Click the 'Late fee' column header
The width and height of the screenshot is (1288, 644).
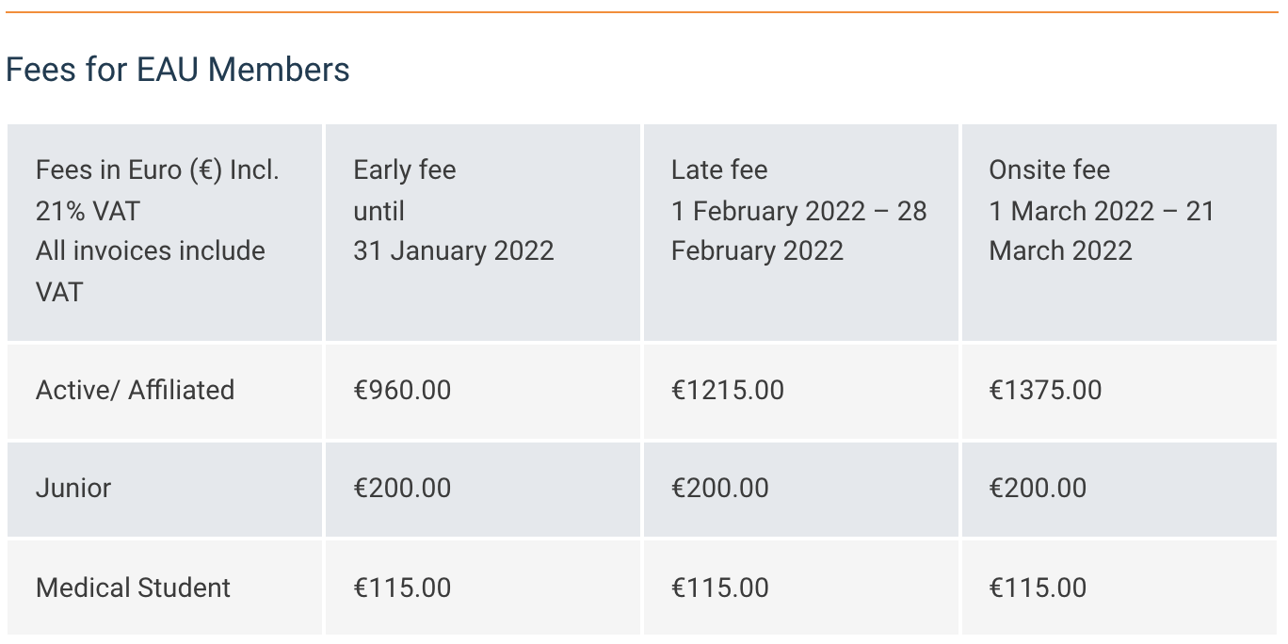point(719,170)
